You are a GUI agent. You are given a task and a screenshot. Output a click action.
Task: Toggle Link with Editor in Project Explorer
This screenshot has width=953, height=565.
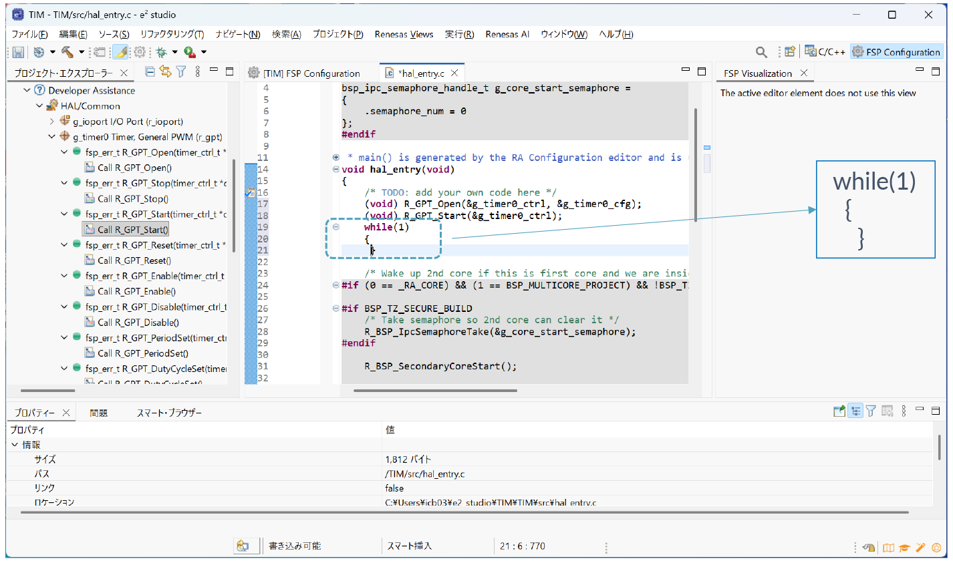pyautogui.click(x=165, y=72)
